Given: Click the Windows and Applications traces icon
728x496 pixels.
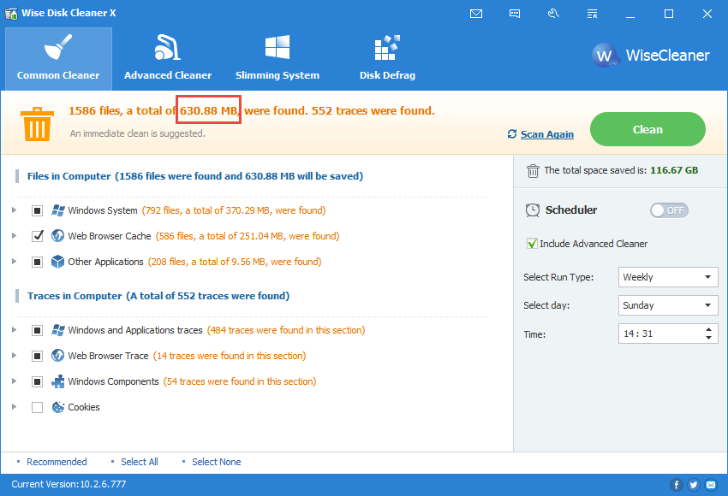Looking at the screenshot, I should pyautogui.click(x=58, y=330).
